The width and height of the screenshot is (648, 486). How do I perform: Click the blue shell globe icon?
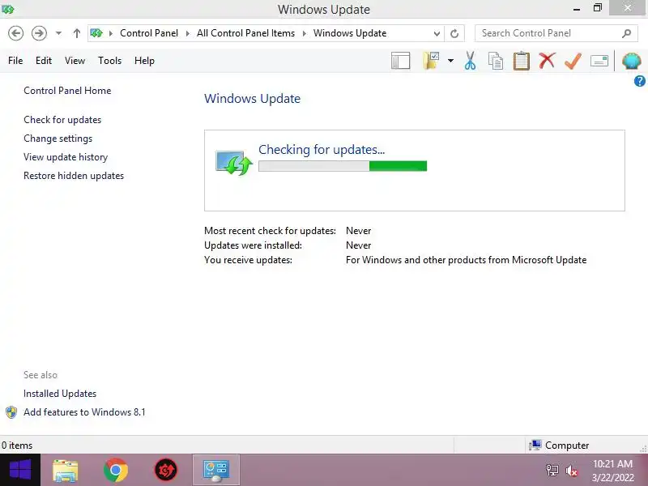coord(632,61)
